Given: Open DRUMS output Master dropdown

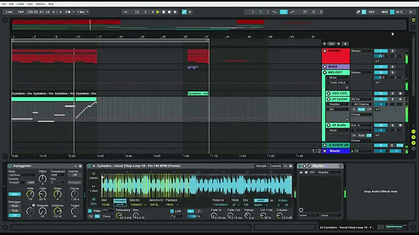Looking at the screenshot, I should pos(361,51).
